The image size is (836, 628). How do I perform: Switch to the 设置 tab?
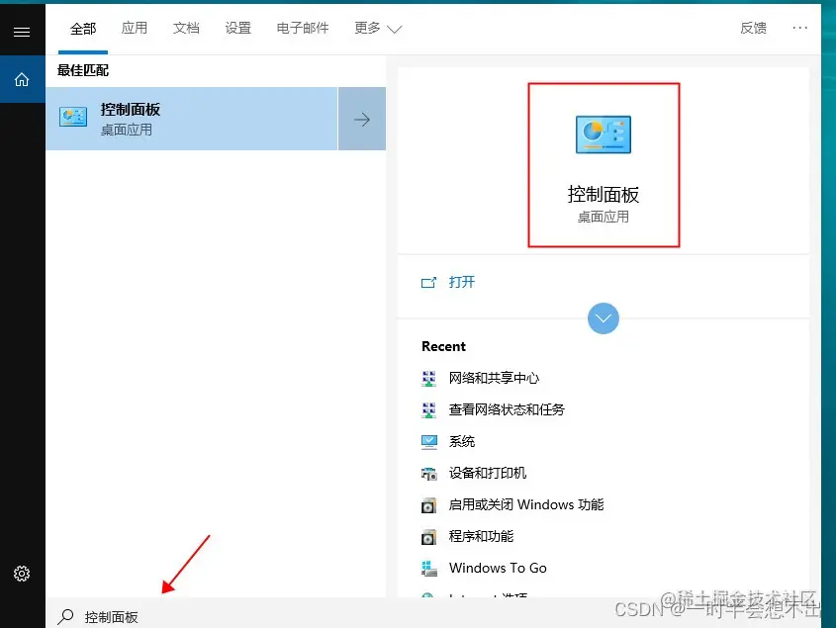(237, 28)
